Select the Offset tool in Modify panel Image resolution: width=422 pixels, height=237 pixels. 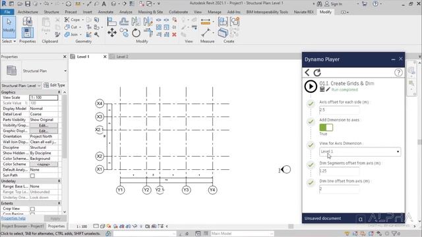[x=124, y=22]
